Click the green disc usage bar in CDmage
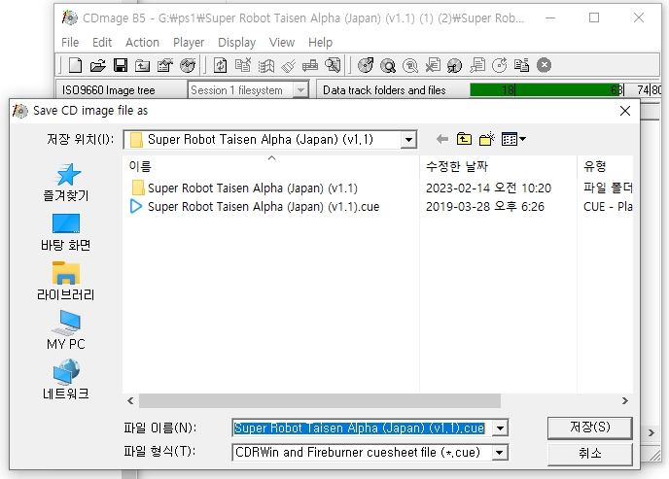669x479 pixels. point(546,90)
